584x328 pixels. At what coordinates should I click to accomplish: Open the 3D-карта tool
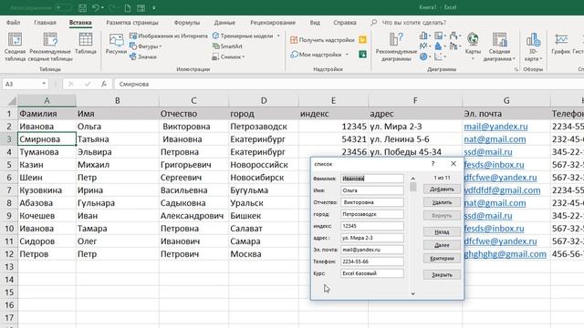point(533,46)
